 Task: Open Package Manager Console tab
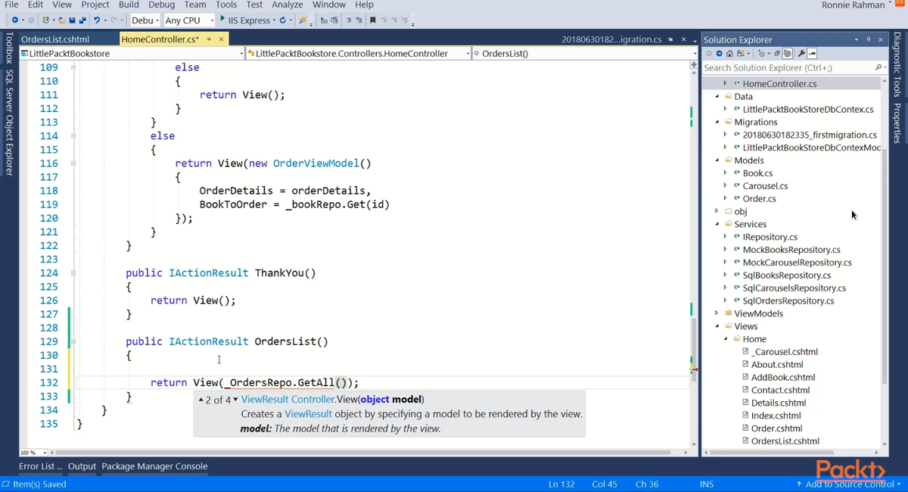click(x=154, y=466)
